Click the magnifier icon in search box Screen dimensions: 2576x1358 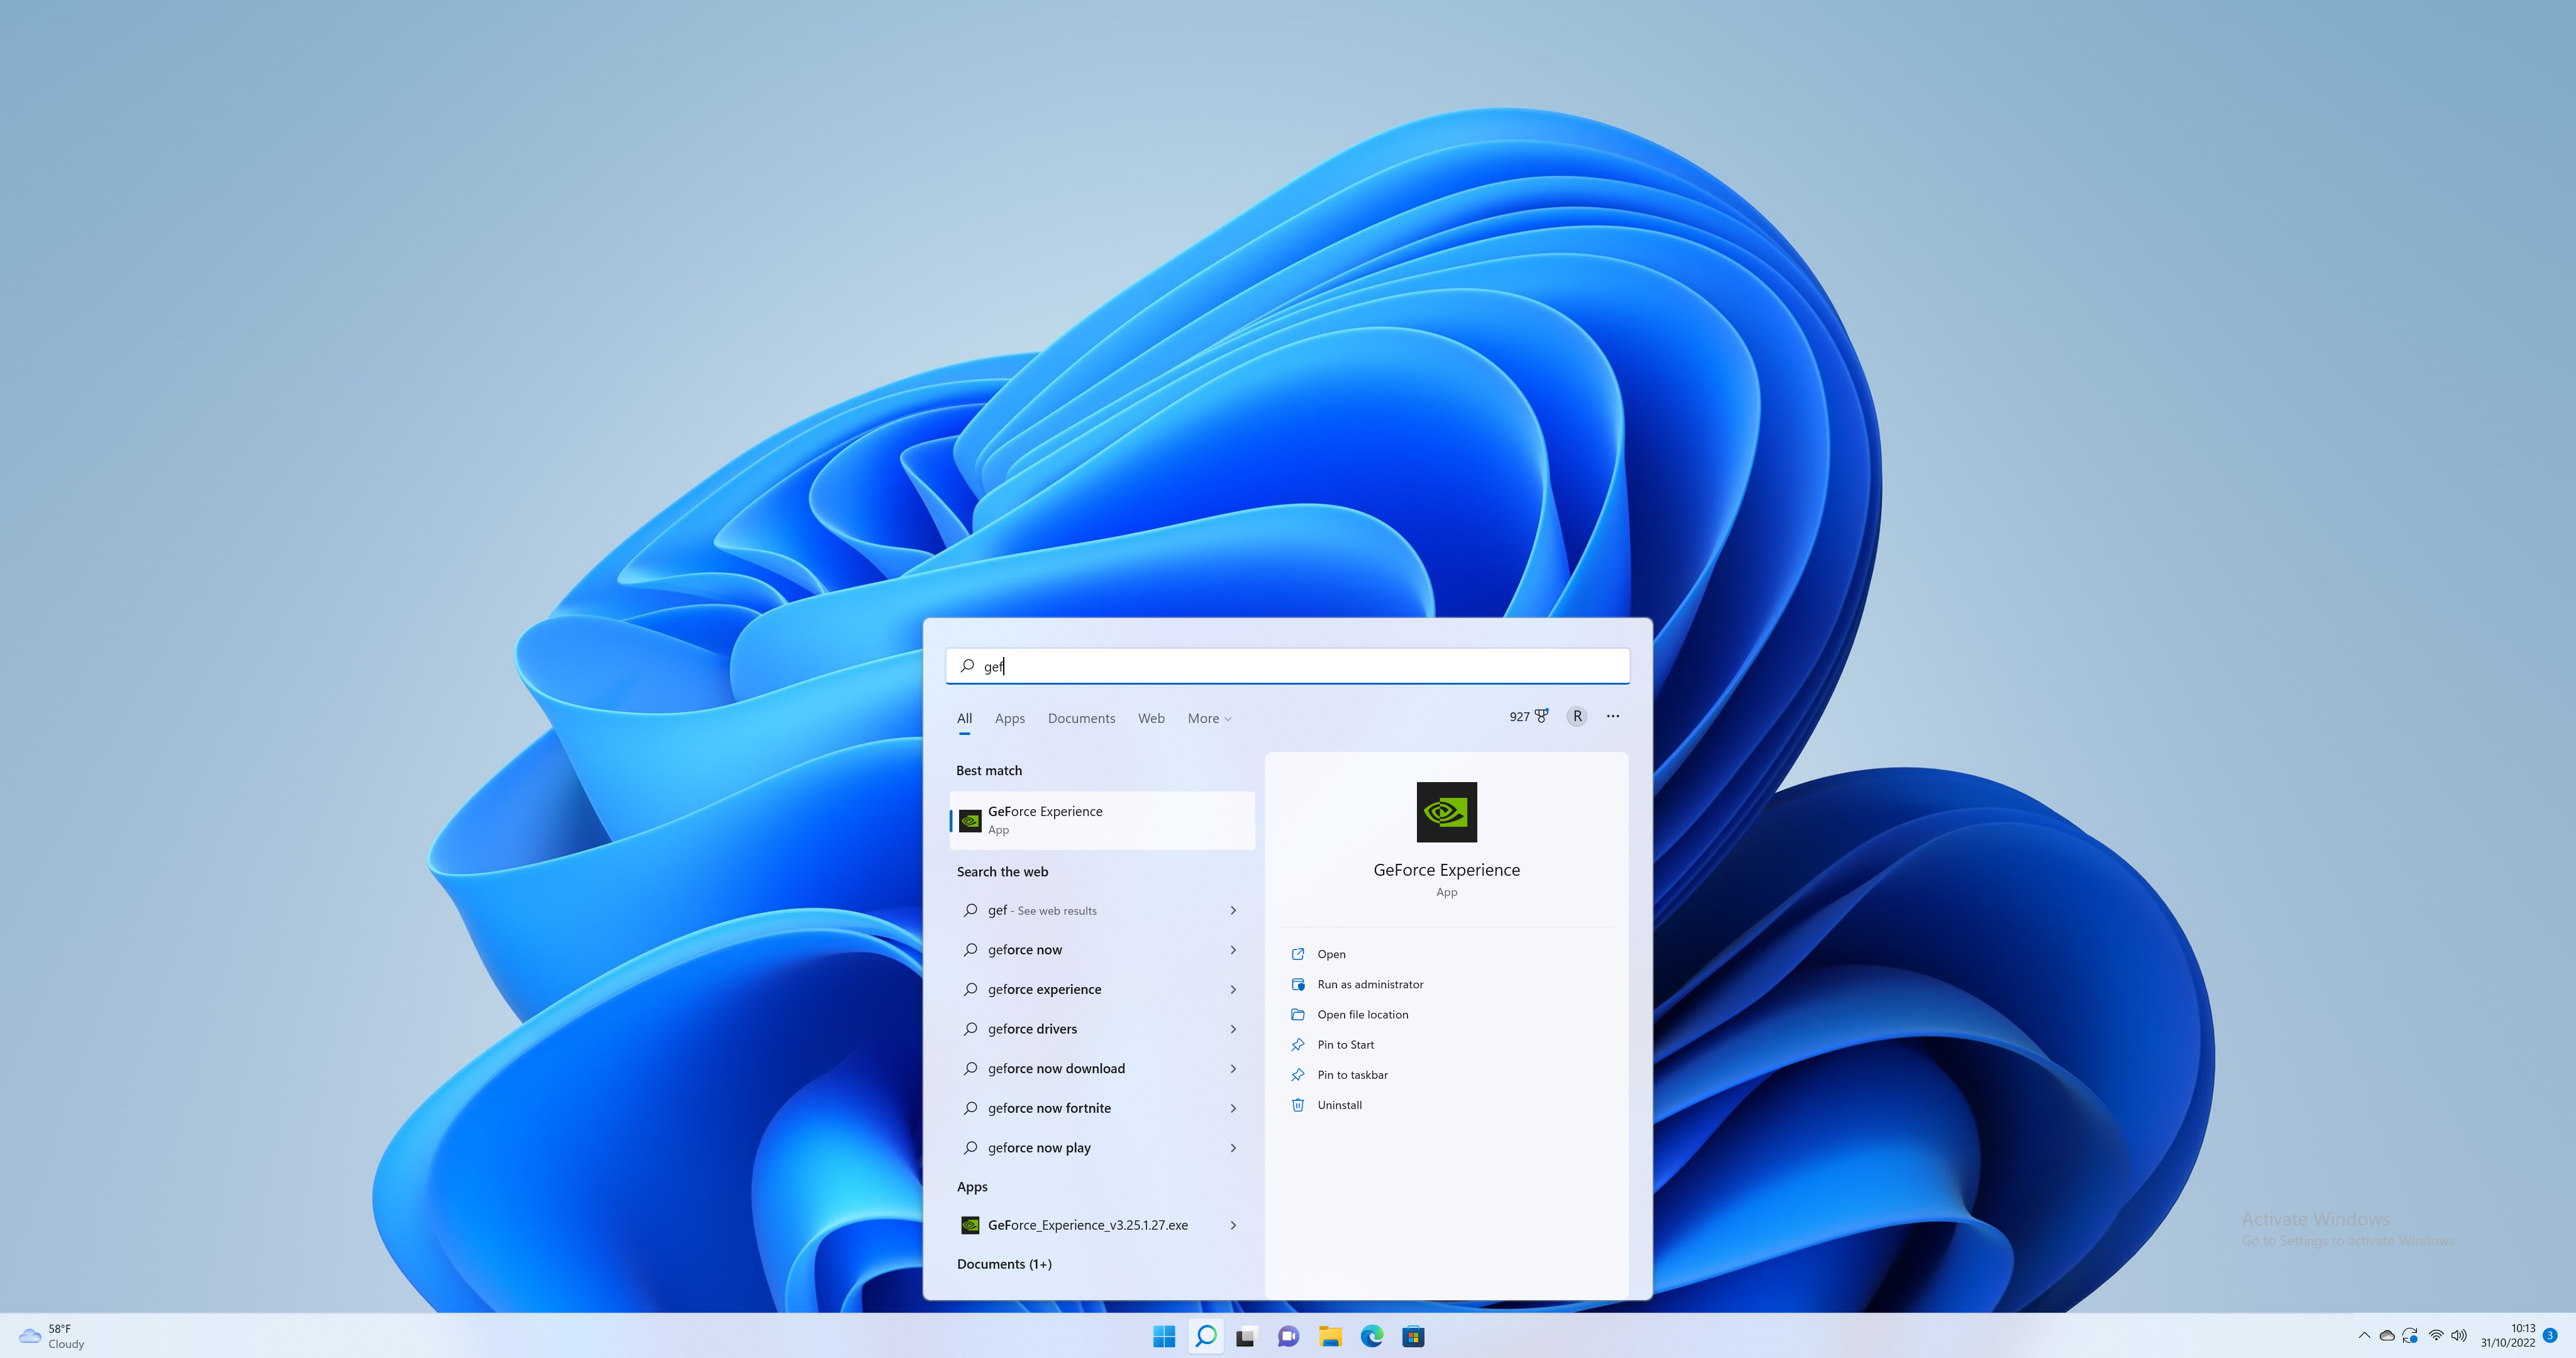(967, 666)
